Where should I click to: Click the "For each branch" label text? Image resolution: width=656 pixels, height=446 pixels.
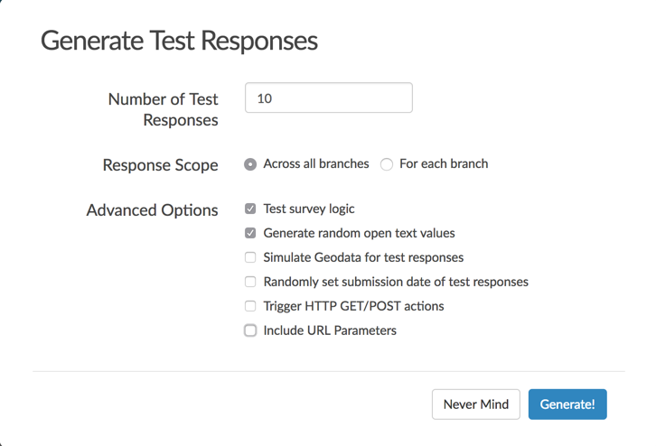coord(443,163)
